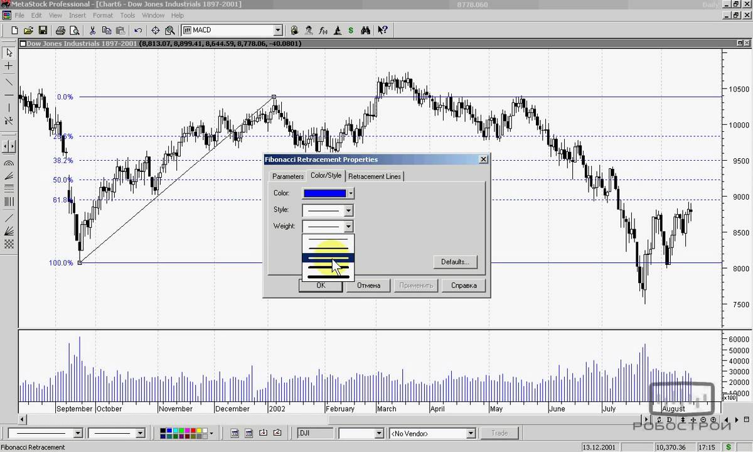
Task: Click the Применить button
Action: click(416, 286)
